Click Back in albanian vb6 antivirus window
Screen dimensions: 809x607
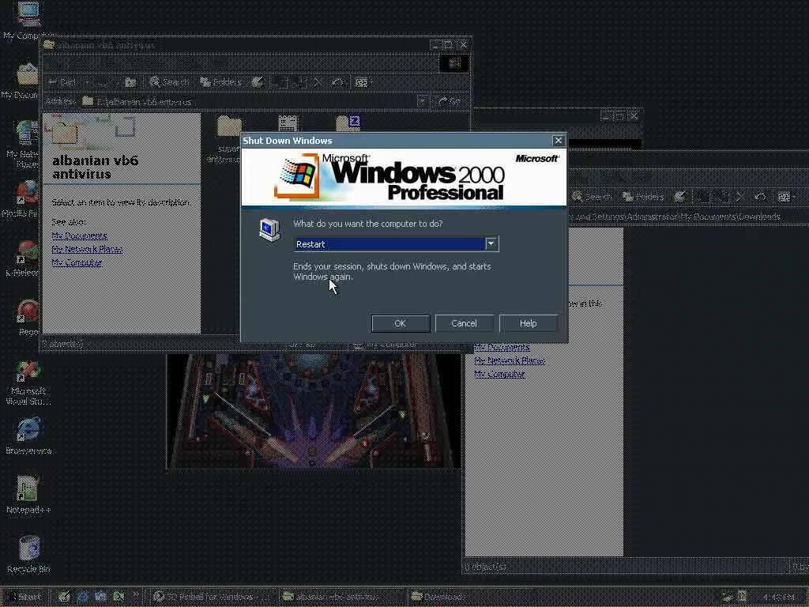click(62, 82)
